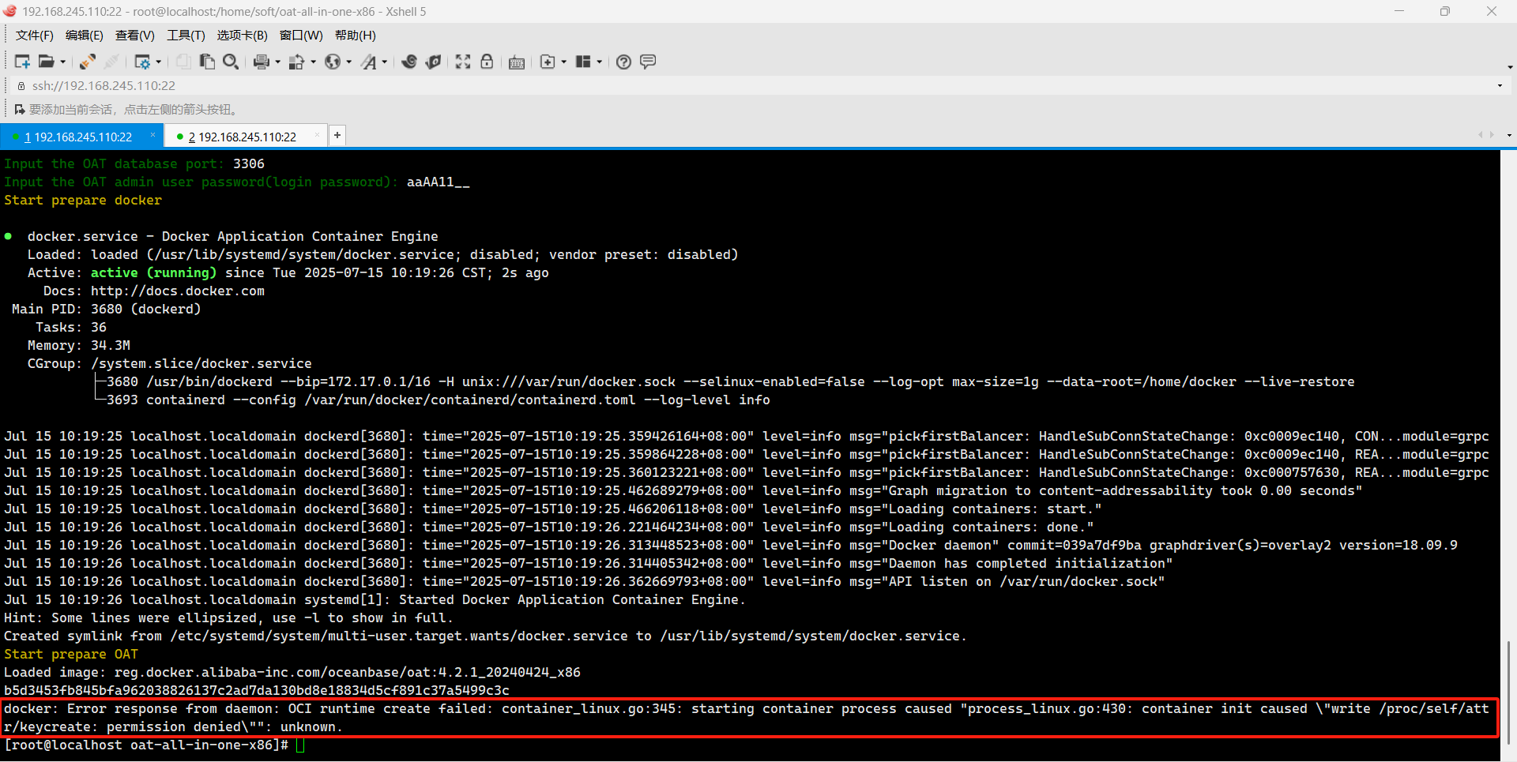Expand the file transfer dropdown arrow
The height and width of the screenshot is (762, 1517).
(313, 62)
